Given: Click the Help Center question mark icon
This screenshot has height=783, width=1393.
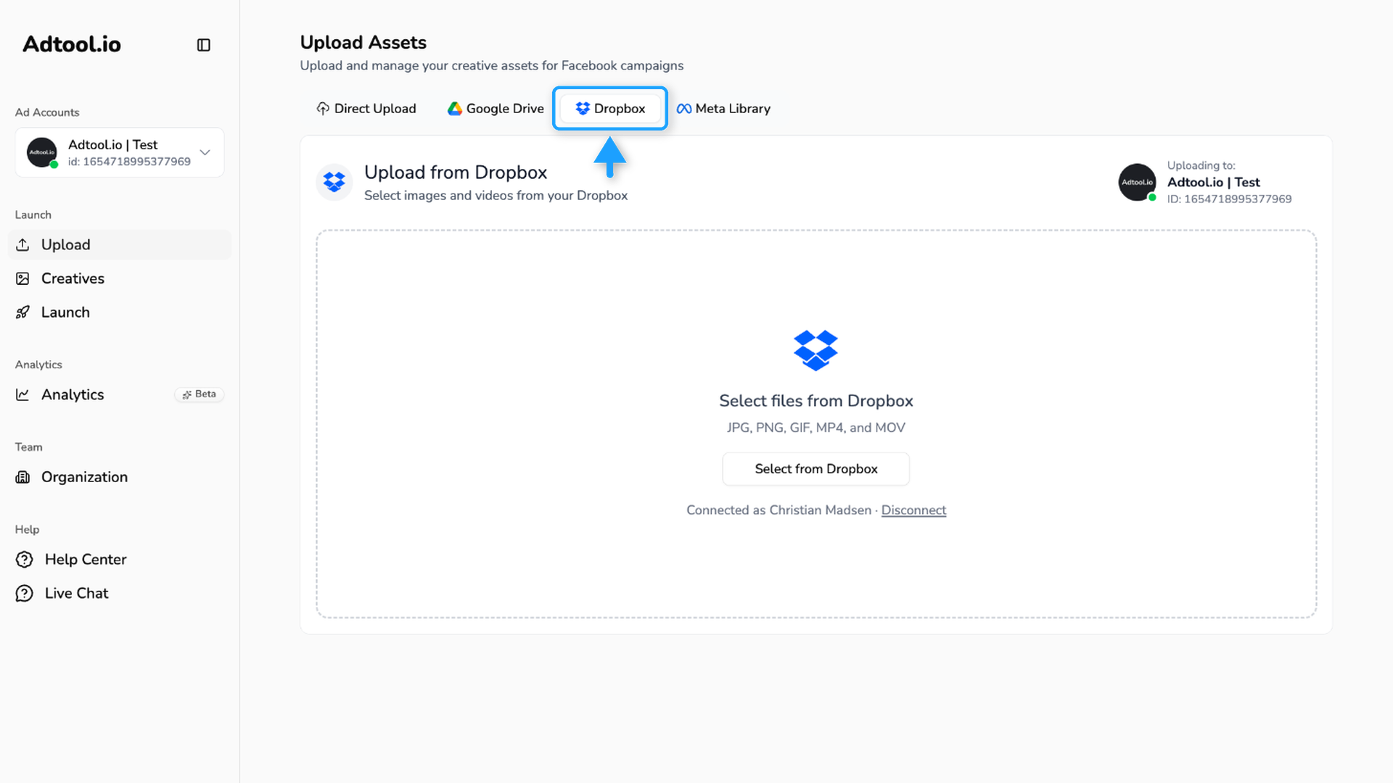Looking at the screenshot, I should click(x=25, y=560).
